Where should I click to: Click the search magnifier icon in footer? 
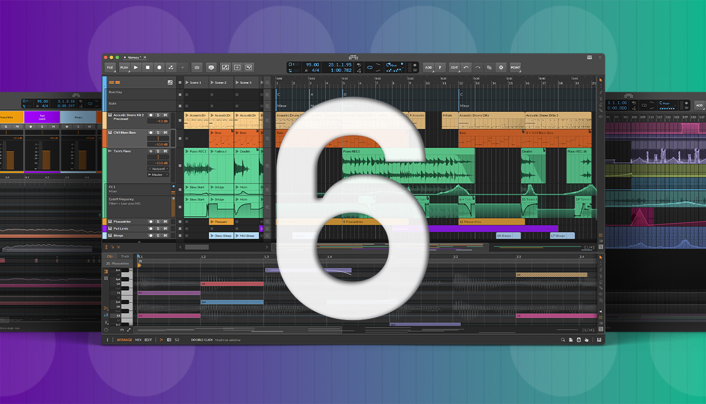coord(562,340)
